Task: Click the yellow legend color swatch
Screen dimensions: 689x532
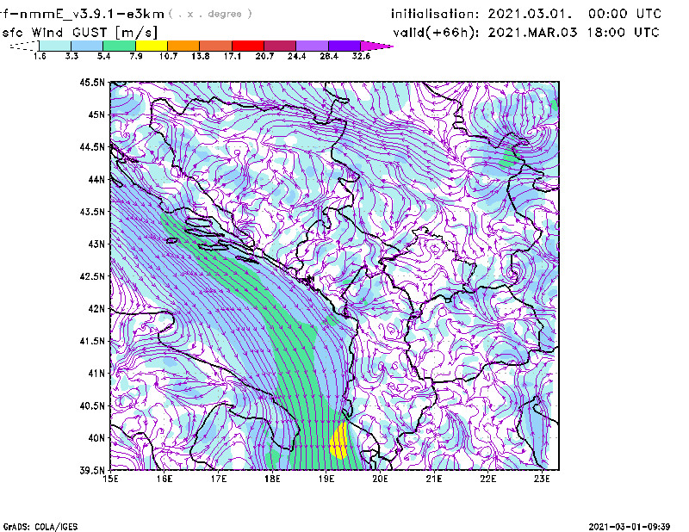Action: tap(152, 46)
